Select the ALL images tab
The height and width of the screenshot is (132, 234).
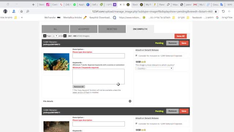tap(55, 29)
